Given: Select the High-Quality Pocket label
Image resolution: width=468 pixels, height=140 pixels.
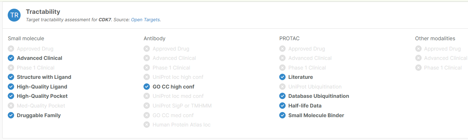Looking at the screenshot, I should point(42,96).
